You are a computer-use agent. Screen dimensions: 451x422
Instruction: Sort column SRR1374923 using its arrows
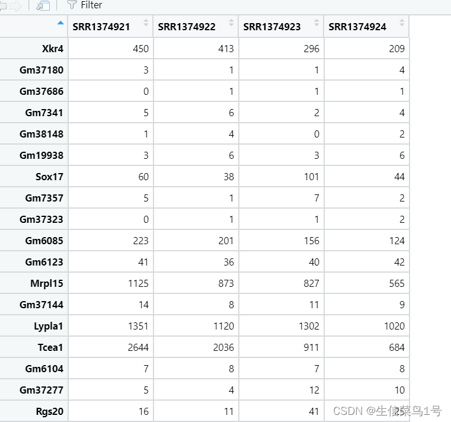316,23
